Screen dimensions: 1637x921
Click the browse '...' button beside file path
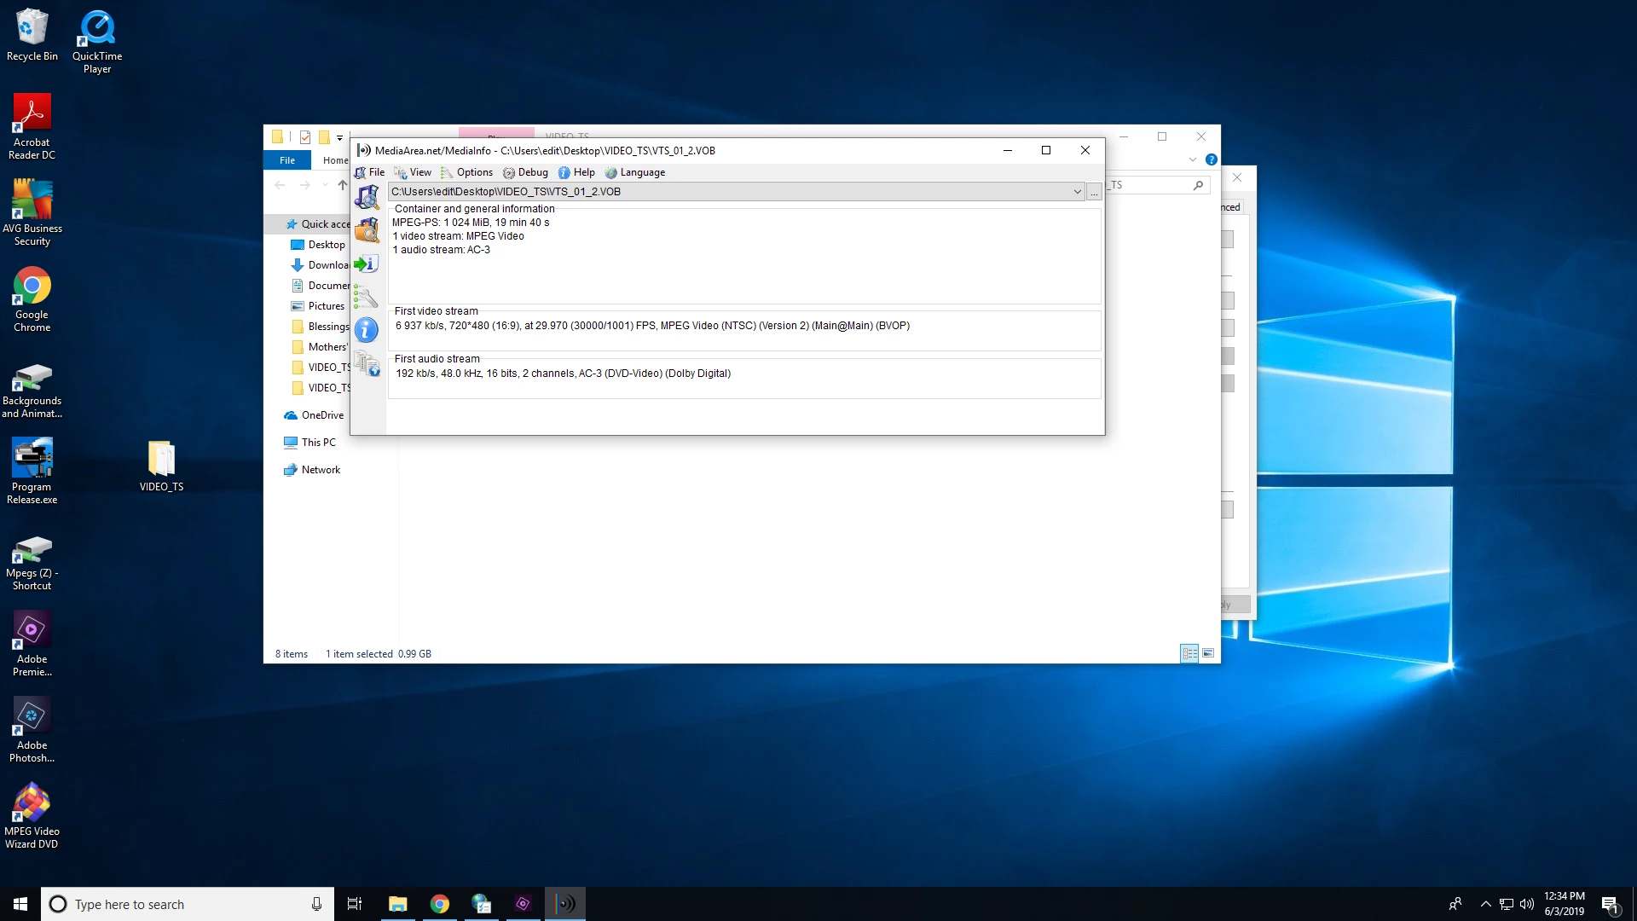pos(1094,193)
